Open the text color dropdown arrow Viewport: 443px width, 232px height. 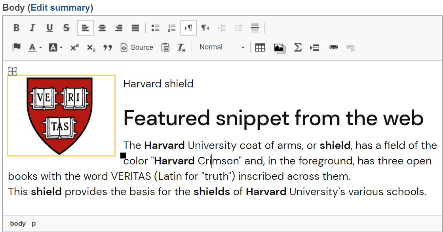coord(41,48)
